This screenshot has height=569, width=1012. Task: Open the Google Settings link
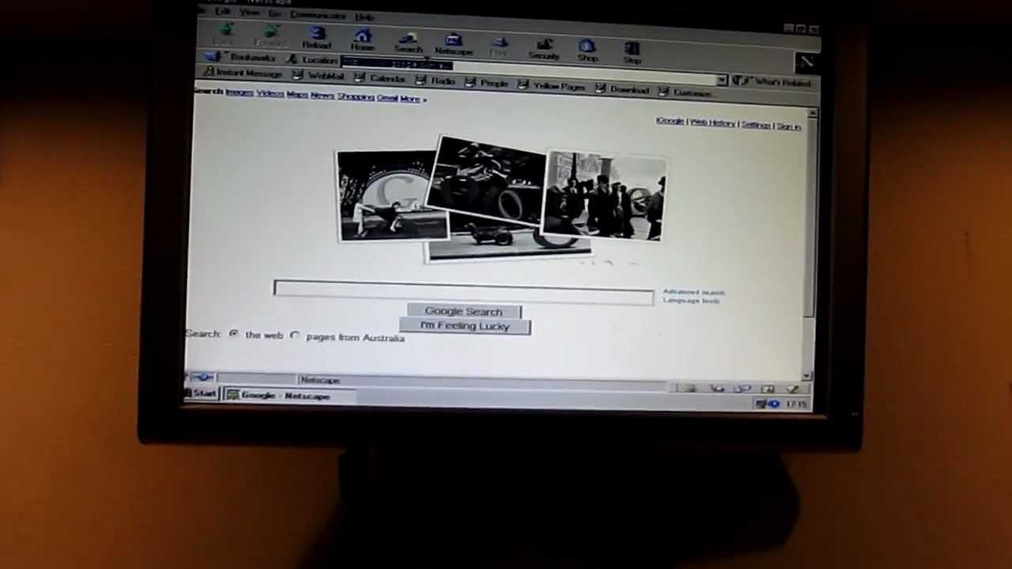(756, 125)
